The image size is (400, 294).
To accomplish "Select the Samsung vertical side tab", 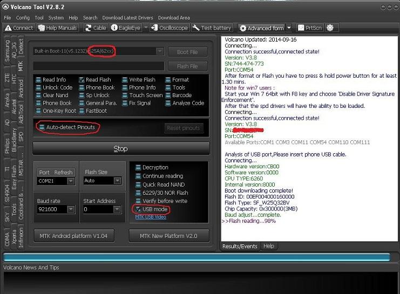I will (7, 51).
